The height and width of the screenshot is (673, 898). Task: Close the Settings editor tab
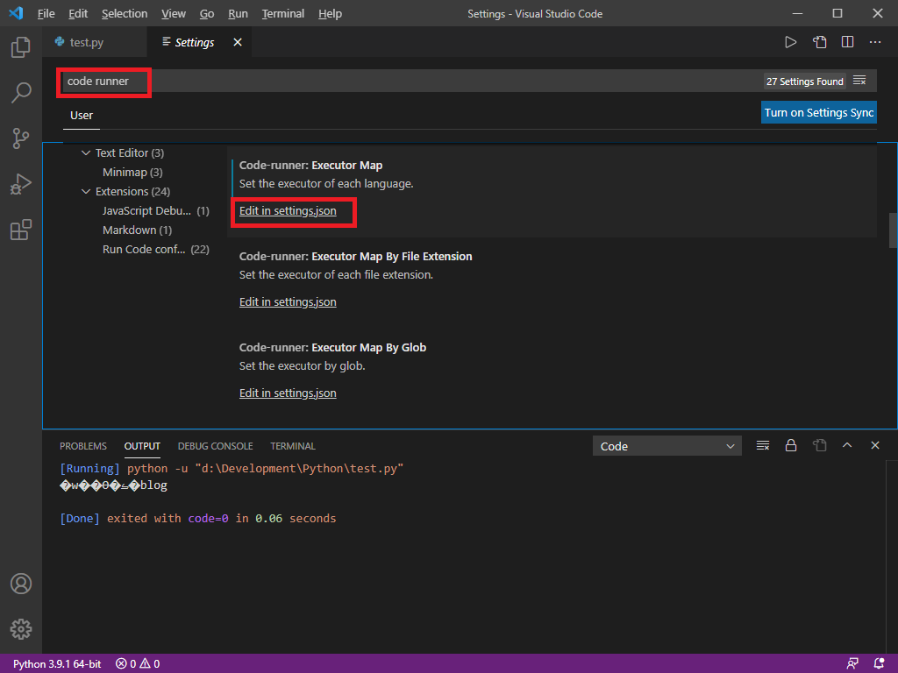coord(238,42)
